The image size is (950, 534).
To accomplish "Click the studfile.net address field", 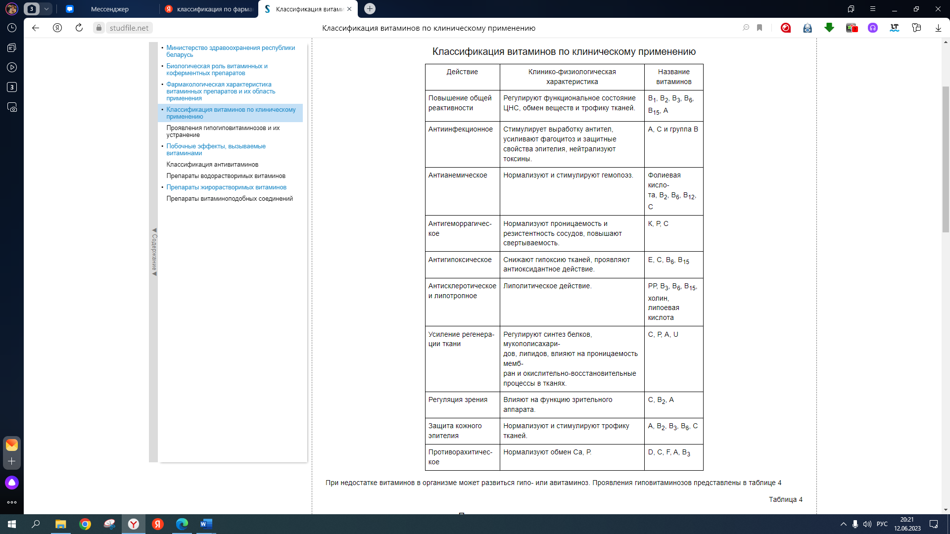I will (x=129, y=28).
